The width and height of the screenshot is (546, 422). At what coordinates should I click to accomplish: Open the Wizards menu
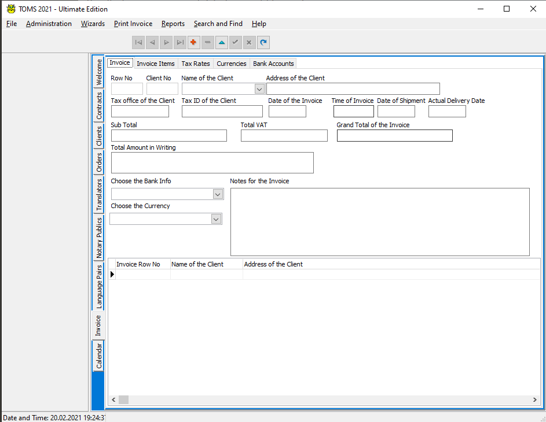click(93, 24)
